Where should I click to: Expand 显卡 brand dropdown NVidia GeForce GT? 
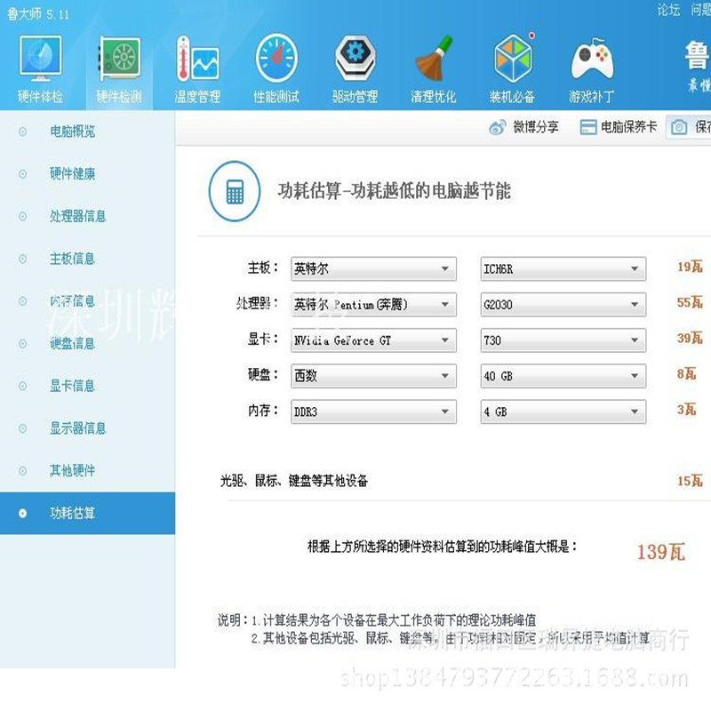(x=373, y=340)
